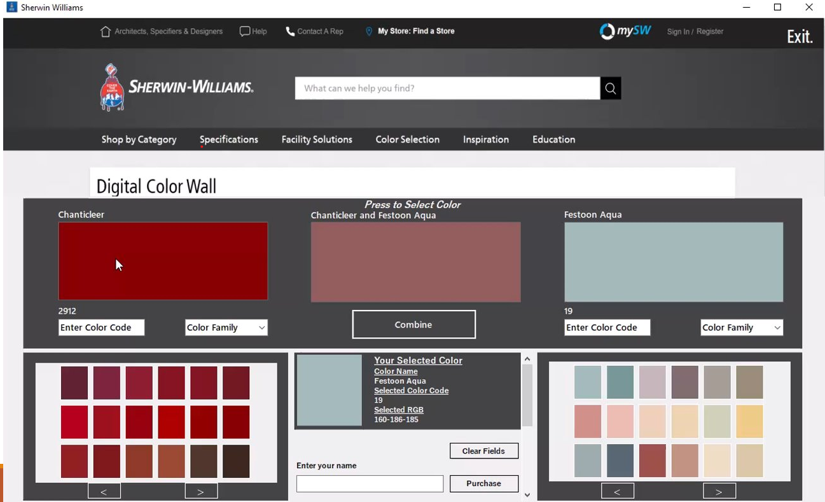Viewport: 825px width, 502px height.
Task: Pick the slate blue swatch in right palette bottom row
Action: [x=620, y=461]
